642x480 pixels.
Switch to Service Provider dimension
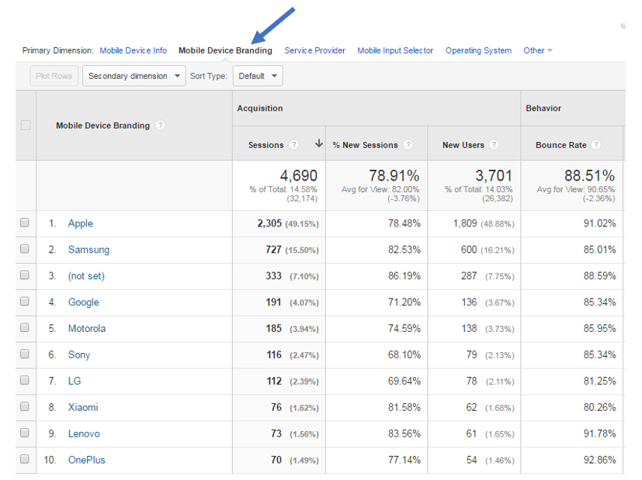(315, 50)
